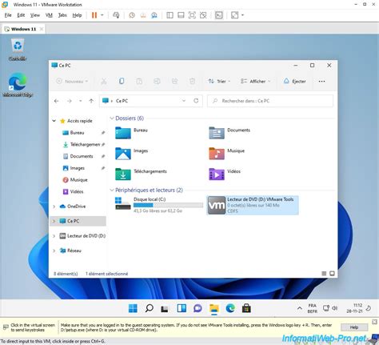Collapse the Accès rapide tree
This screenshot has height=345, width=379.
click(x=54, y=121)
